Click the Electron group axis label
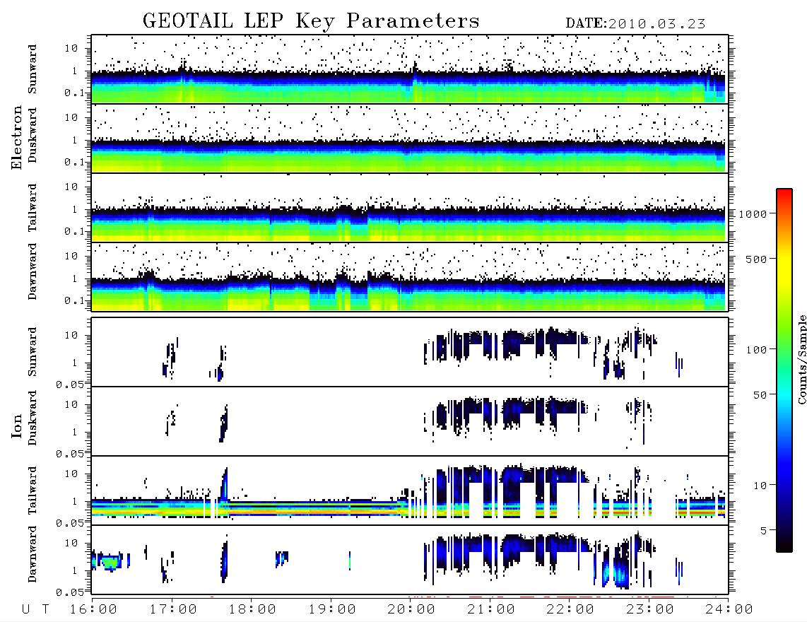The width and height of the screenshot is (807, 622). click(x=17, y=138)
